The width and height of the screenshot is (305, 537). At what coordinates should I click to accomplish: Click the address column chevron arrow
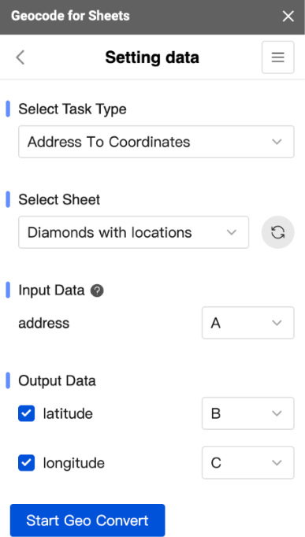277,323
